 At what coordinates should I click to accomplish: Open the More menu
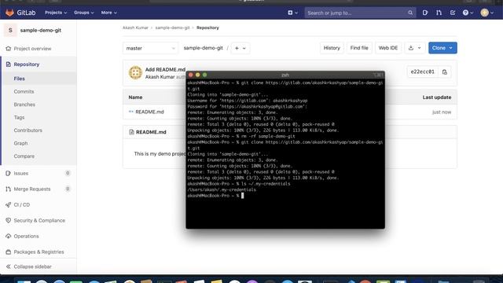[108, 13]
